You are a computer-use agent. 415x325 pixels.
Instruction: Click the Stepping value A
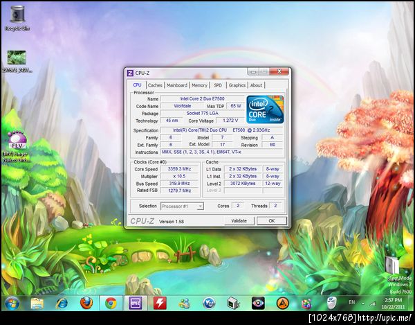[x=272, y=138]
